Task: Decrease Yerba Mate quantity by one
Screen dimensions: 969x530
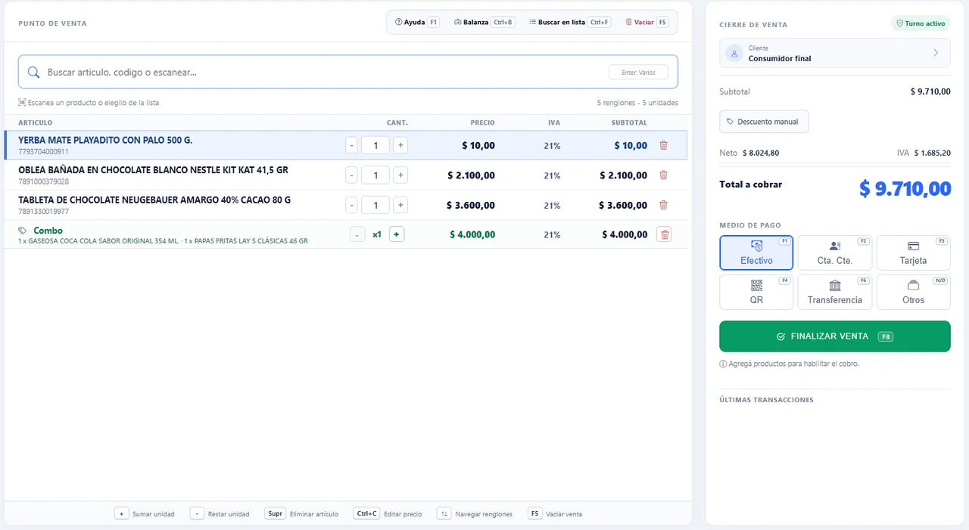Action: 351,145
